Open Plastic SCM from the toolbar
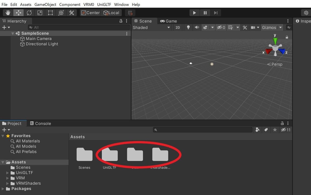Viewport: 311px width, 195px height. tap(306, 13)
